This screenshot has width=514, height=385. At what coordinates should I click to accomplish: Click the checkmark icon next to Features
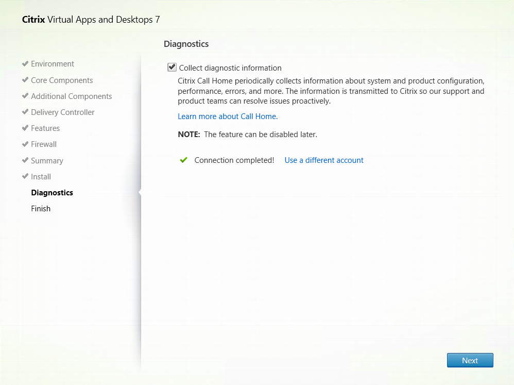(x=25, y=128)
